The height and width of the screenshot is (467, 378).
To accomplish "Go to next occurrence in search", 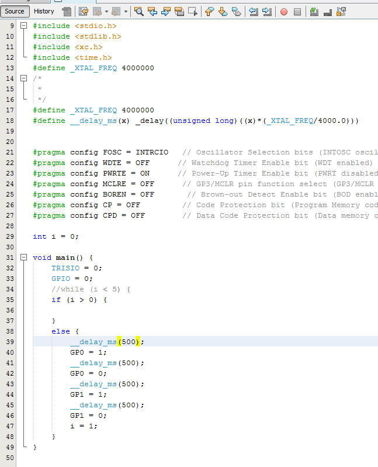I will point(165,11).
